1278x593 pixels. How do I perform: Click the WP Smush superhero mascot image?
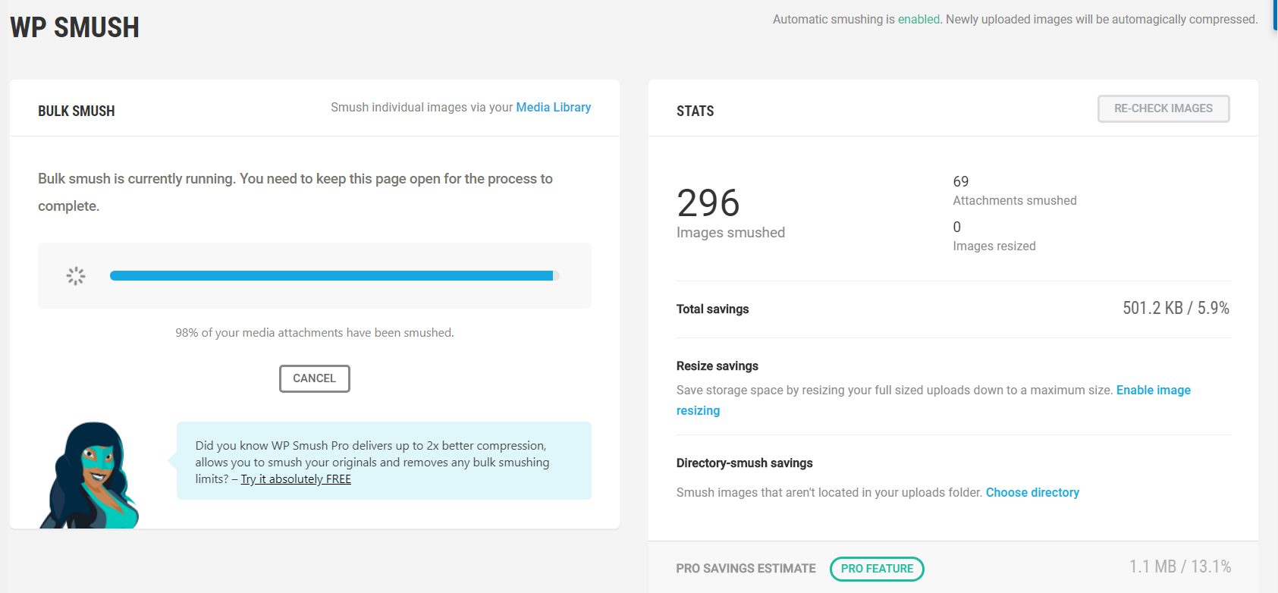point(89,475)
